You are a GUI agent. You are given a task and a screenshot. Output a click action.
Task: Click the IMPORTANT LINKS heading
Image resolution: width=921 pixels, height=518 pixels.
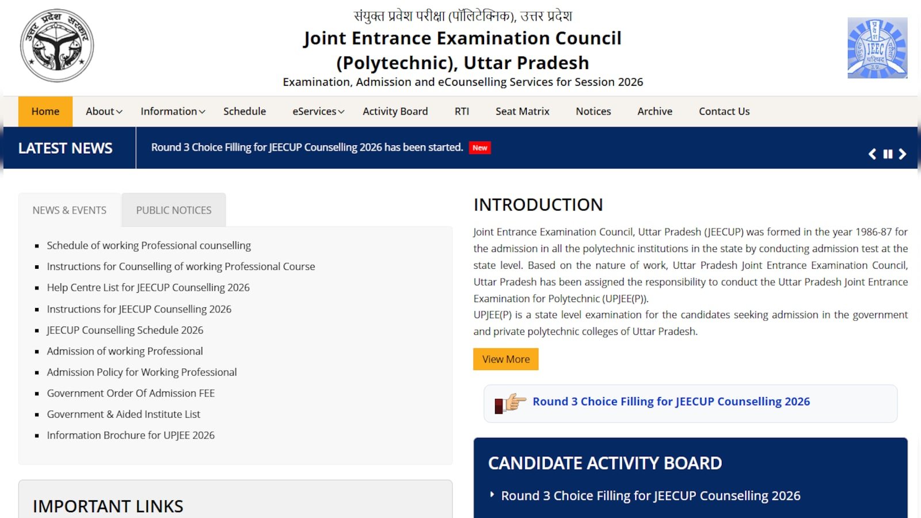(x=108, y=506)
